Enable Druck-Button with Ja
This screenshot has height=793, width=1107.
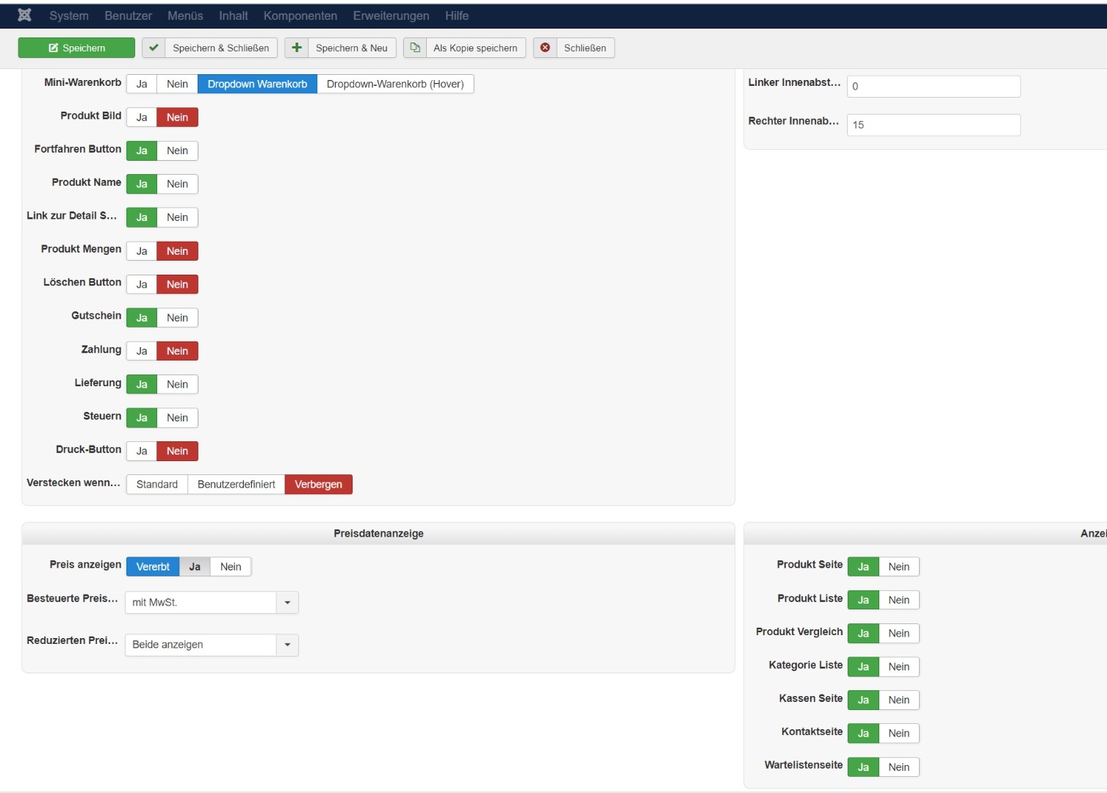pos(142,451)
